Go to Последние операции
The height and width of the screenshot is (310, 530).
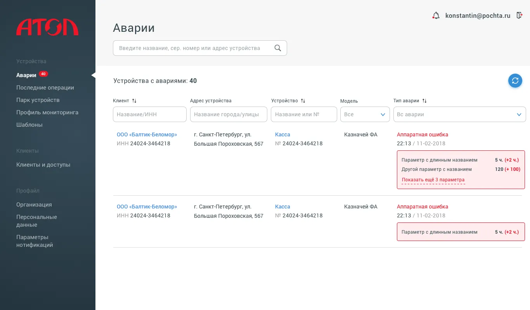pos(45,88)
